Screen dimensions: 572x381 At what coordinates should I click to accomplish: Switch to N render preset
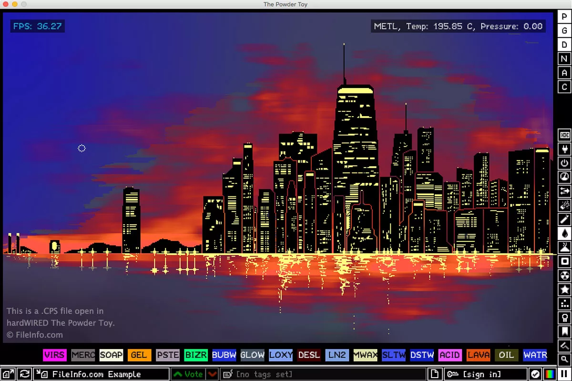(565, 59)
